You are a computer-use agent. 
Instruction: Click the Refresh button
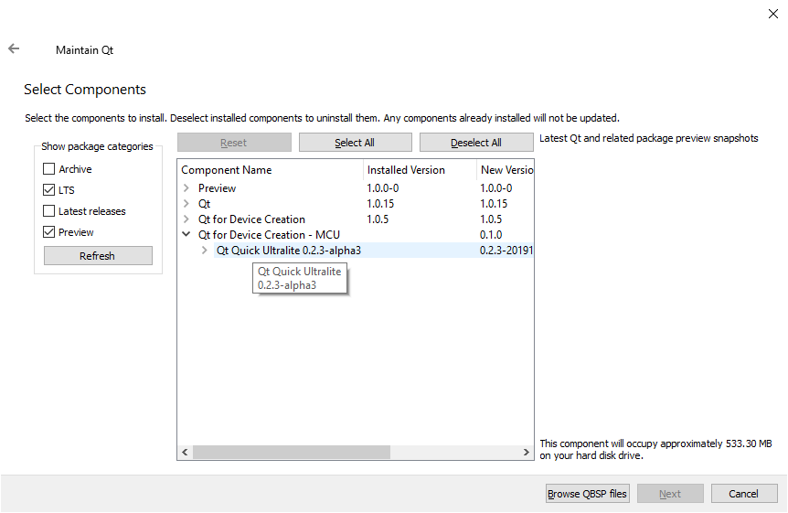[98, 255]
